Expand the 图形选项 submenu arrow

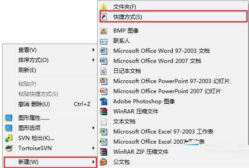pos(94,128)
